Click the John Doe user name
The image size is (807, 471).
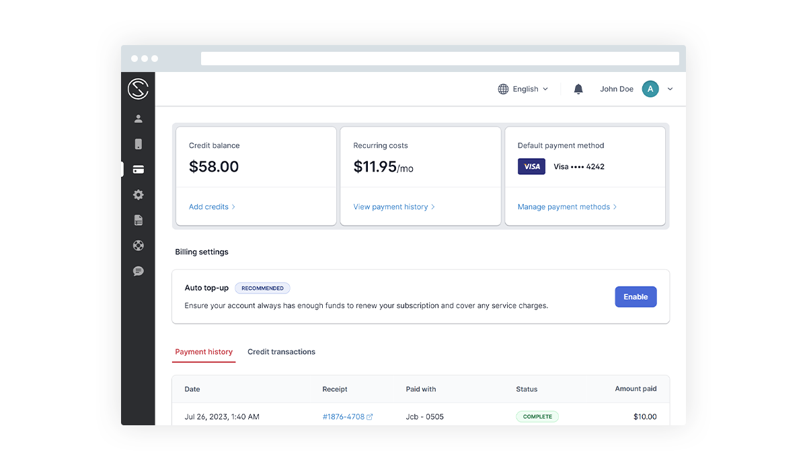(x=617, y=89)
